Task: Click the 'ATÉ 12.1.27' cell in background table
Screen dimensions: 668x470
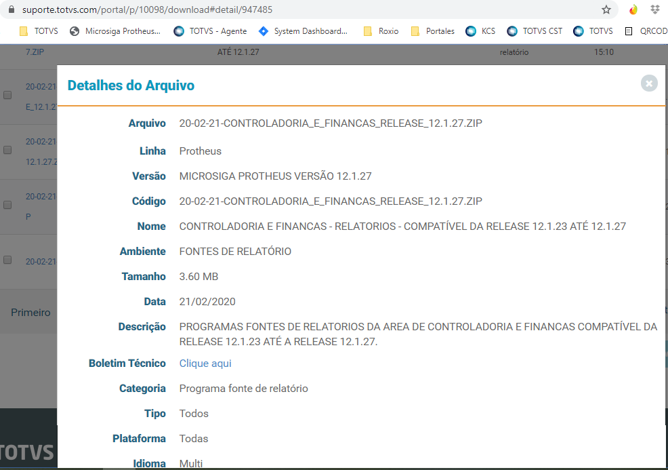Action: (x=238, y=52)
